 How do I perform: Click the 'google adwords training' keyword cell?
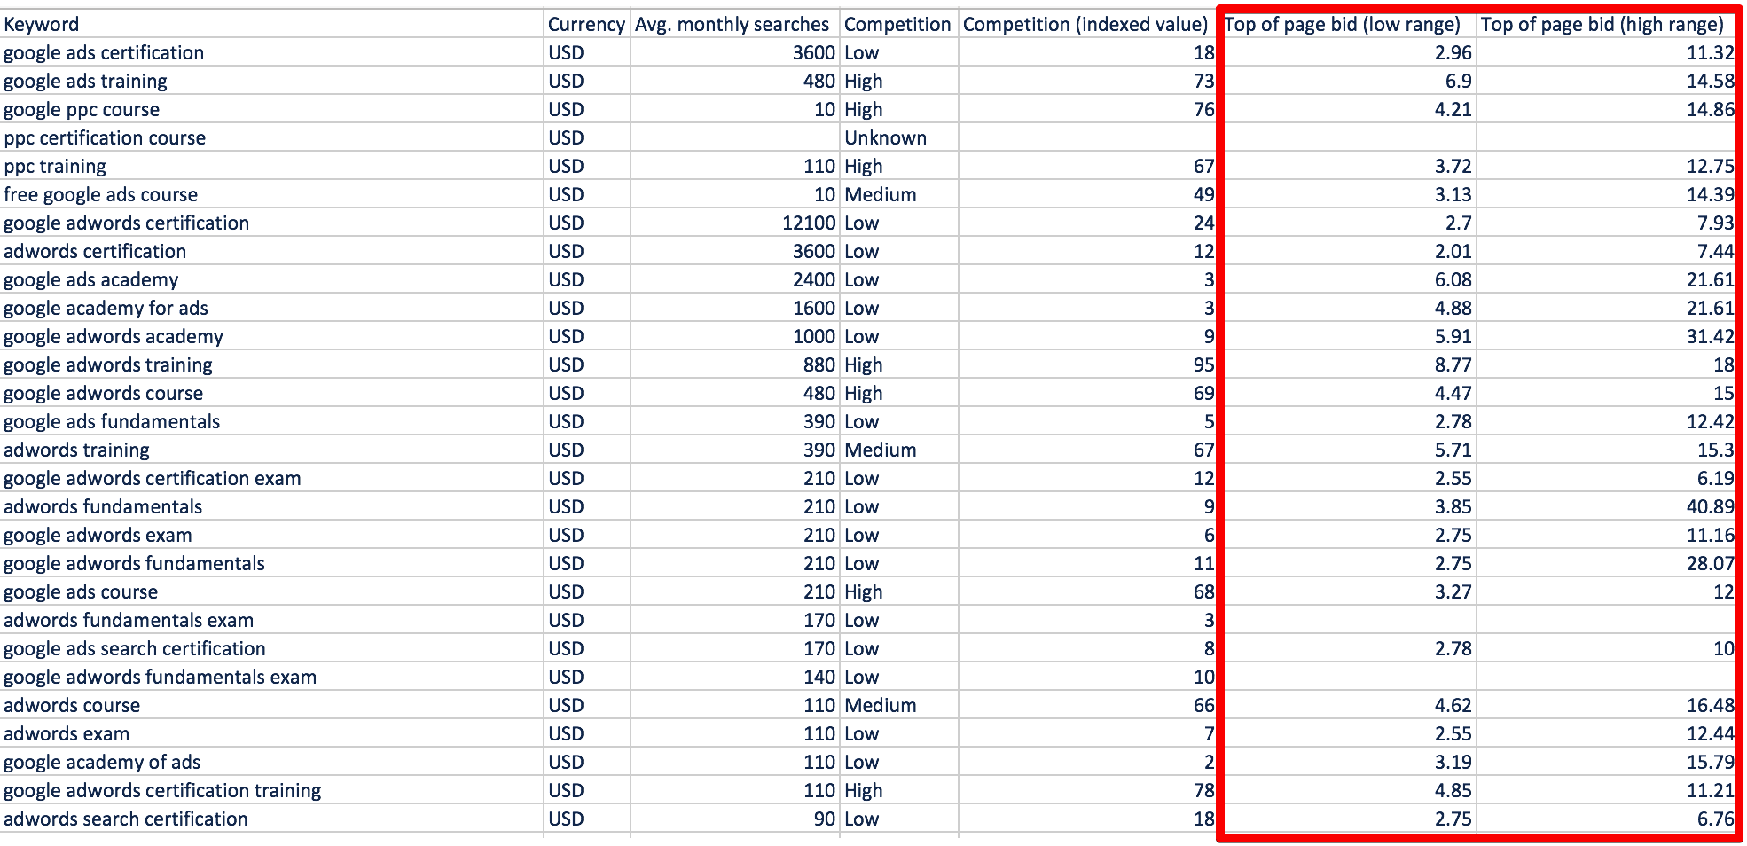tap(272, 364)
